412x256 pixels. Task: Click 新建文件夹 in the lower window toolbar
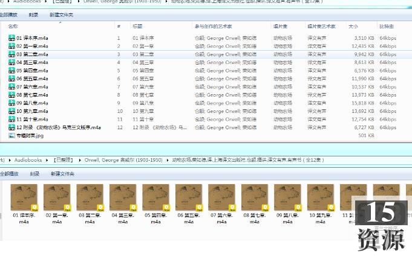click(62, 174)
